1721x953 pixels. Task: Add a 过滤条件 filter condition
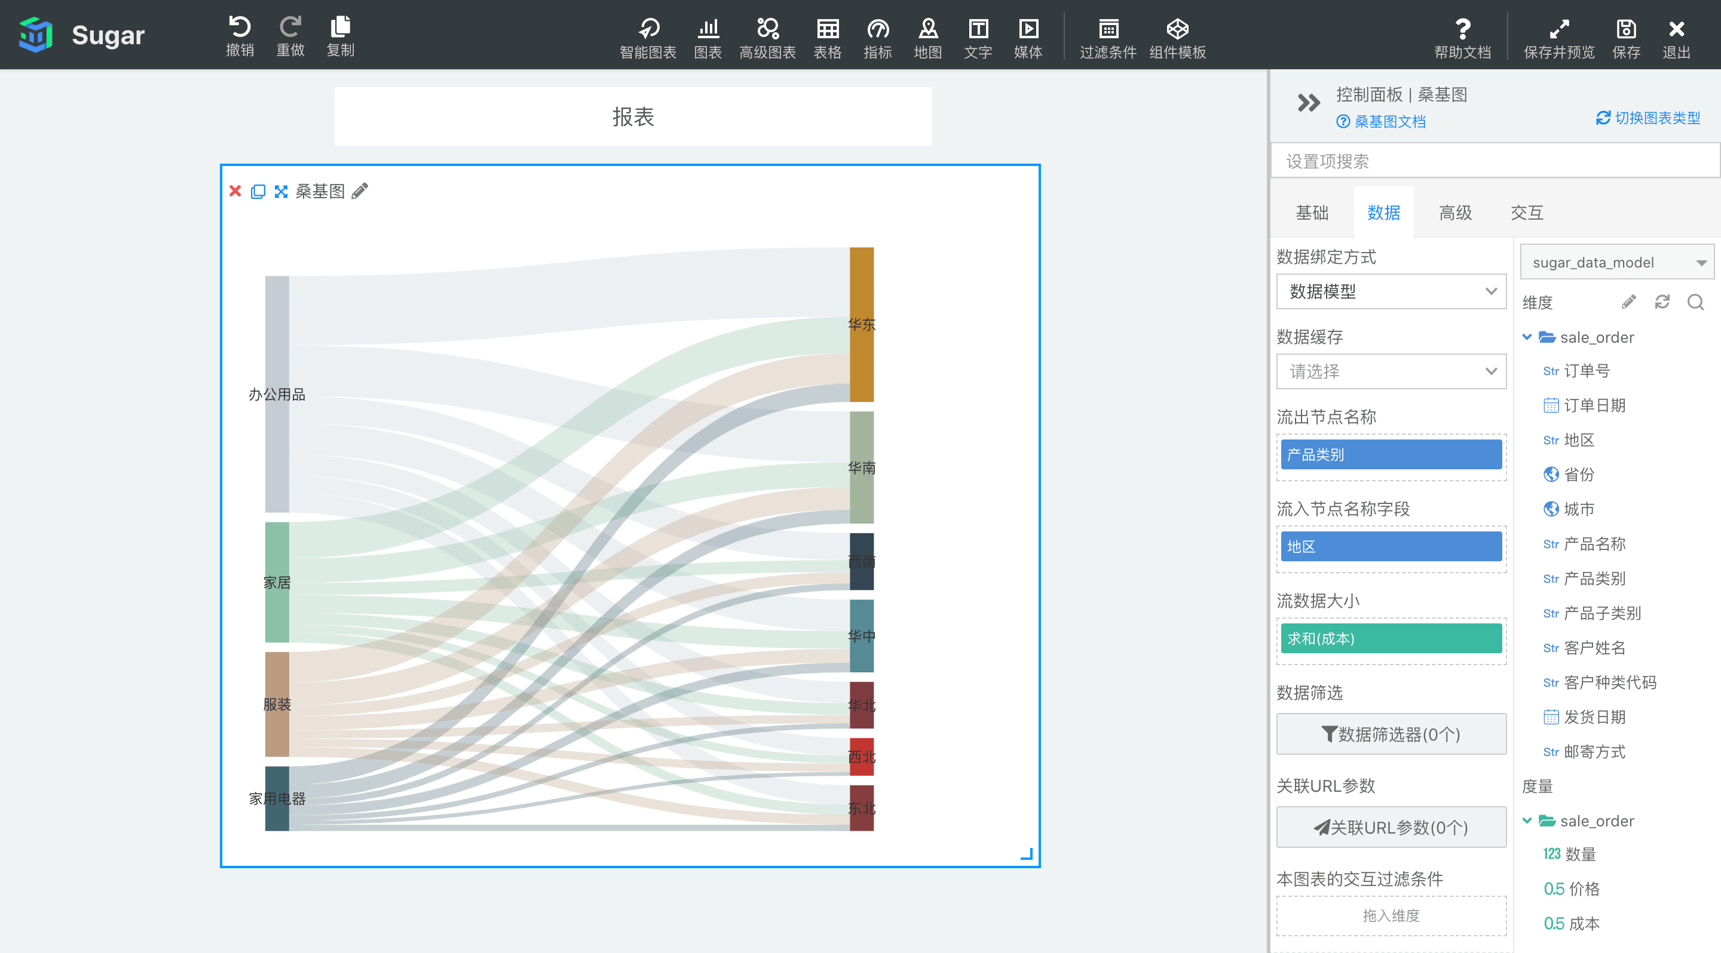tap(1108, 29)
